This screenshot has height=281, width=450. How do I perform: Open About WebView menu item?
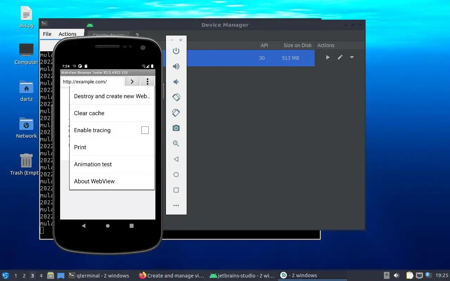coord(112,181)
